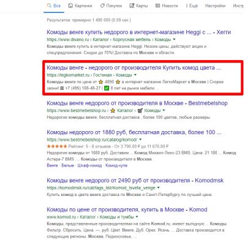
Task: Open the Ещё menu
Action: 192,6
